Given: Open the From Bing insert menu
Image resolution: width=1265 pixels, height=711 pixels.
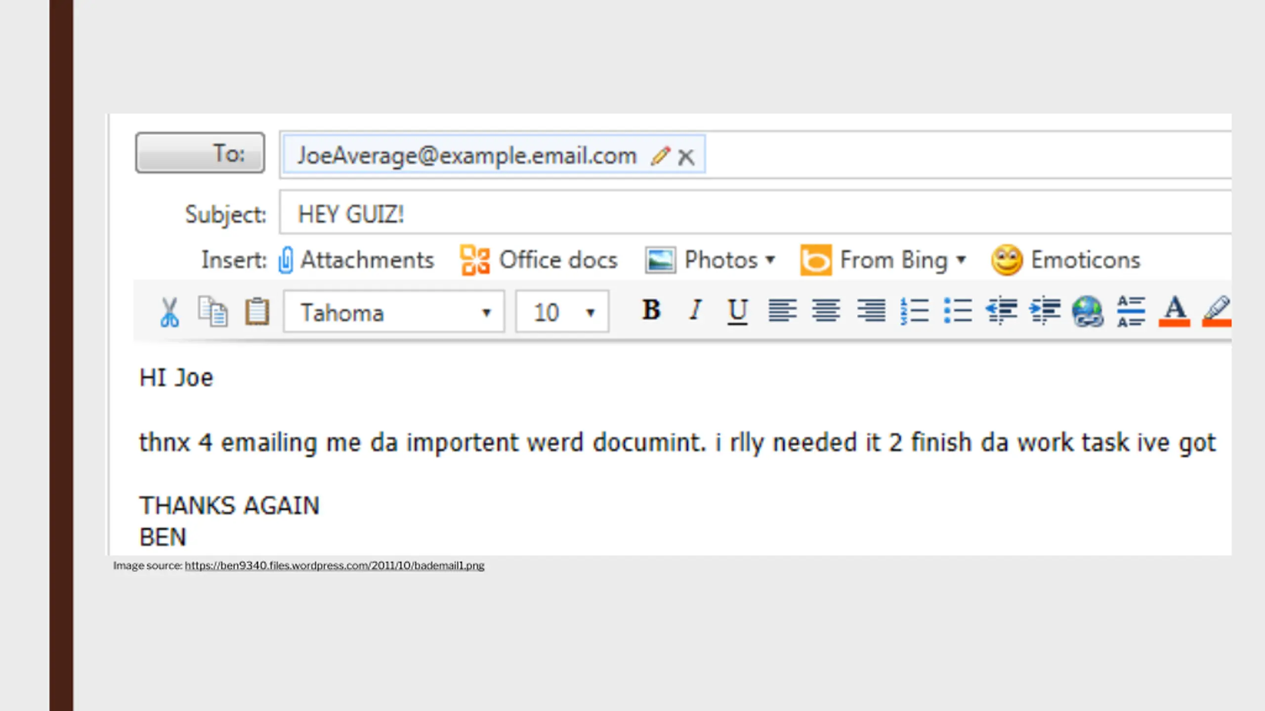Looking at the screenshot, I should click(883, 260).
